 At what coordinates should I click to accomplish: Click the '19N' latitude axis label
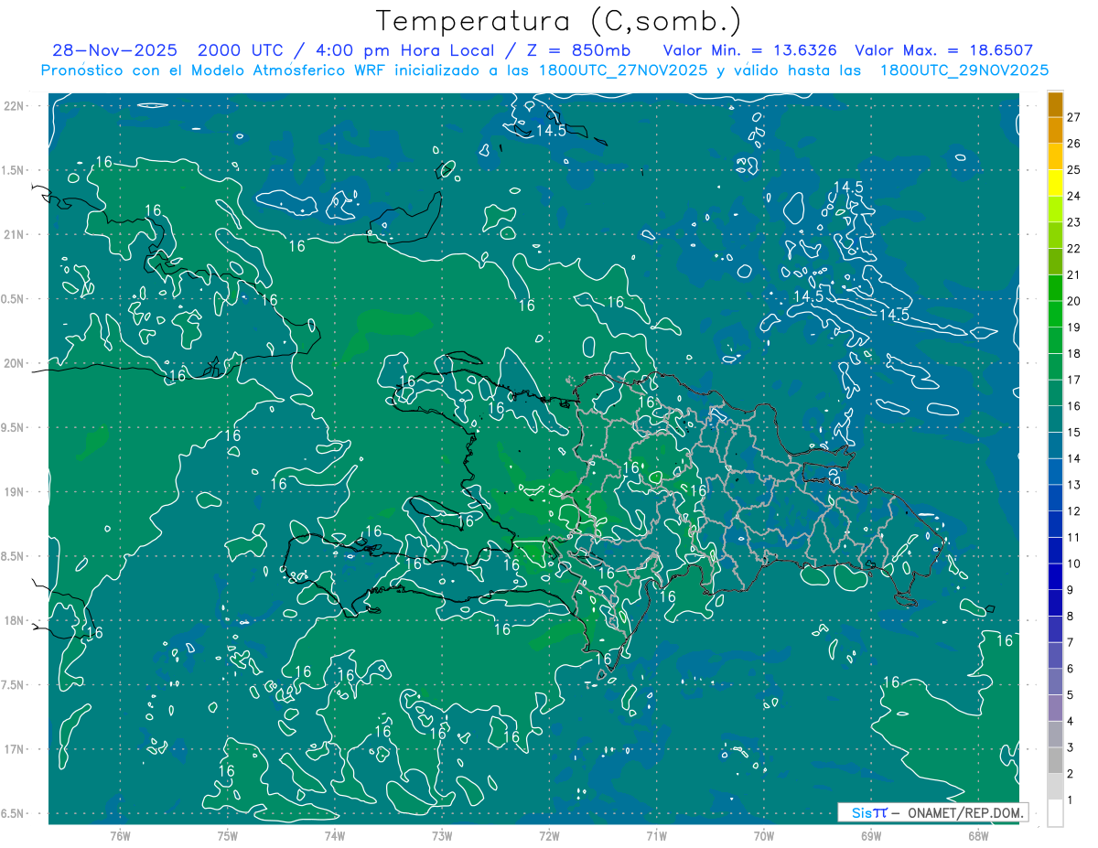tap(14, 492)
